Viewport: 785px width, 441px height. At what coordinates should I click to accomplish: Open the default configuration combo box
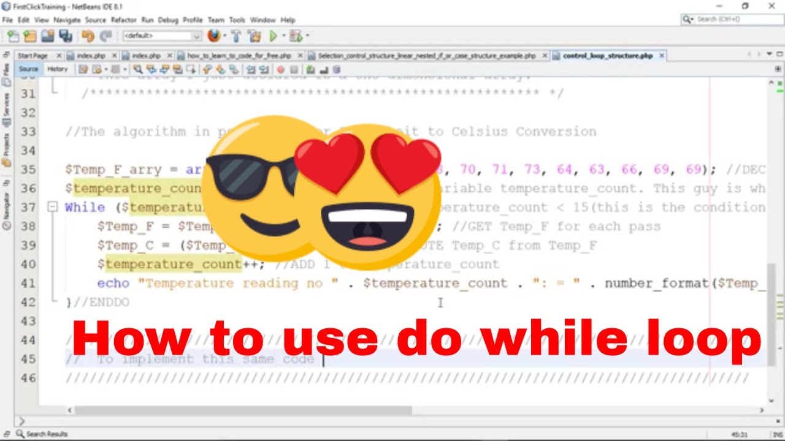click(162, 36)
